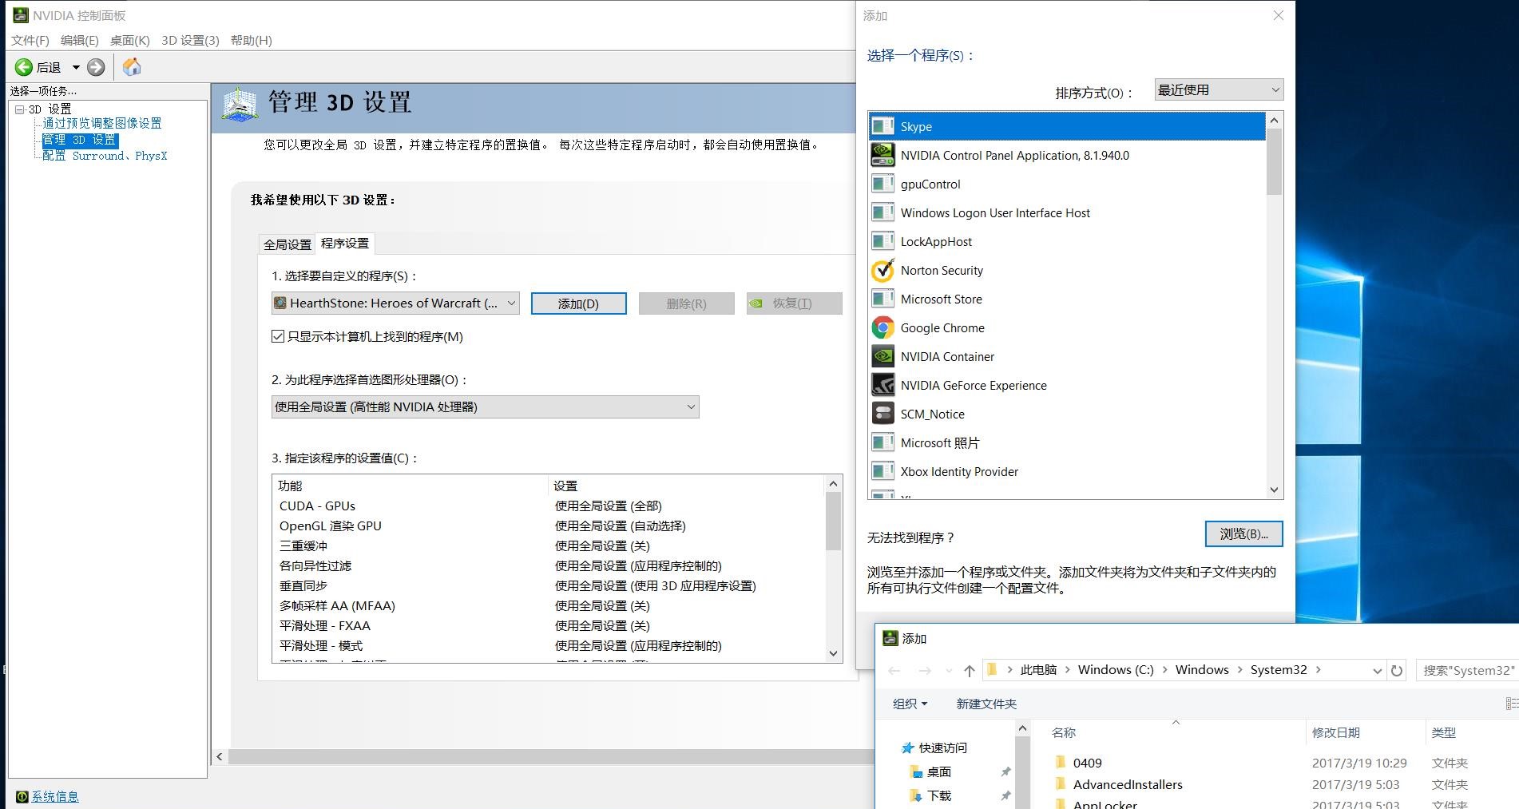Select 平滑处理 - FXAA setting row
This screenshot has height=809, width=1519.
pos(549,625)
